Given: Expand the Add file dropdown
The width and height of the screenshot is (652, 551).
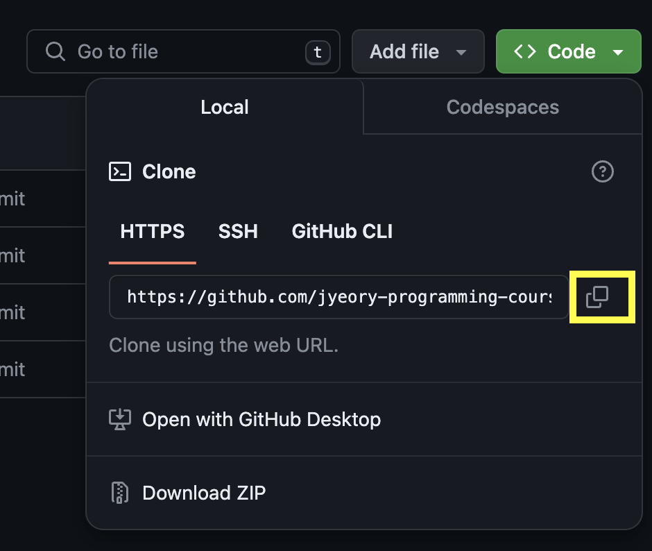Looking at the screenshot, I should [x=418, y=51].
